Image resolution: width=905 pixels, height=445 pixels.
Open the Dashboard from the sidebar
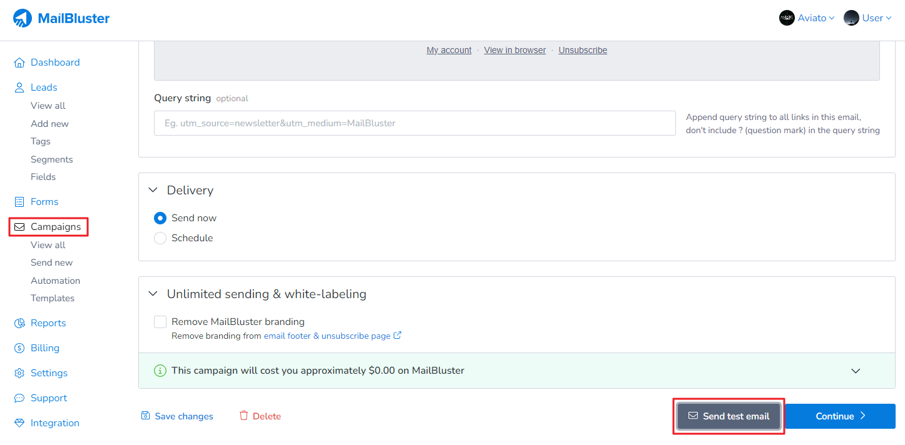point(54,62)
